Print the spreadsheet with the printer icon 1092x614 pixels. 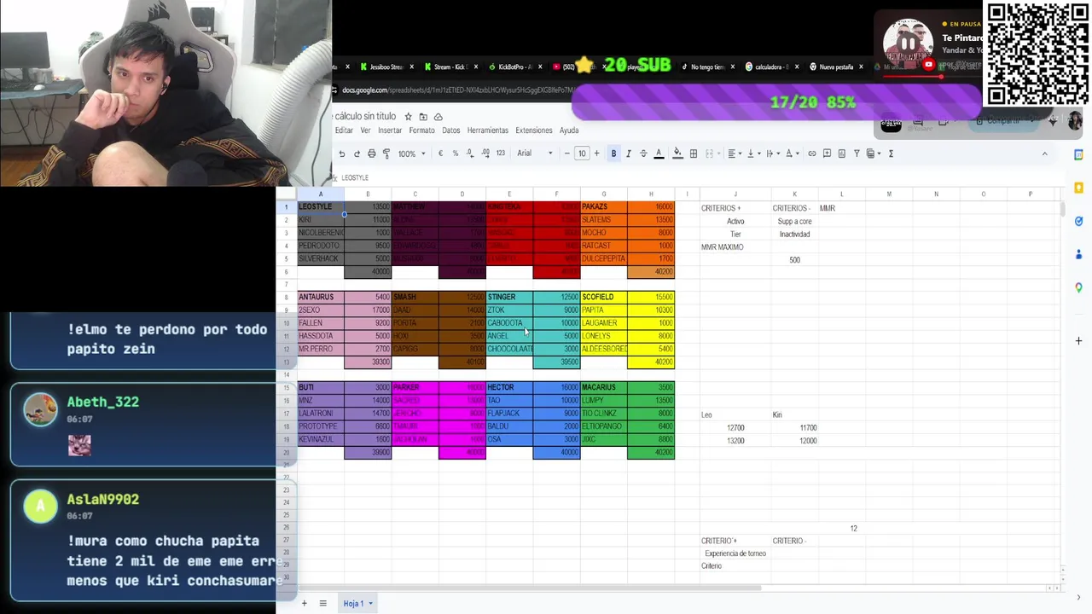click(x=371, y=153)
